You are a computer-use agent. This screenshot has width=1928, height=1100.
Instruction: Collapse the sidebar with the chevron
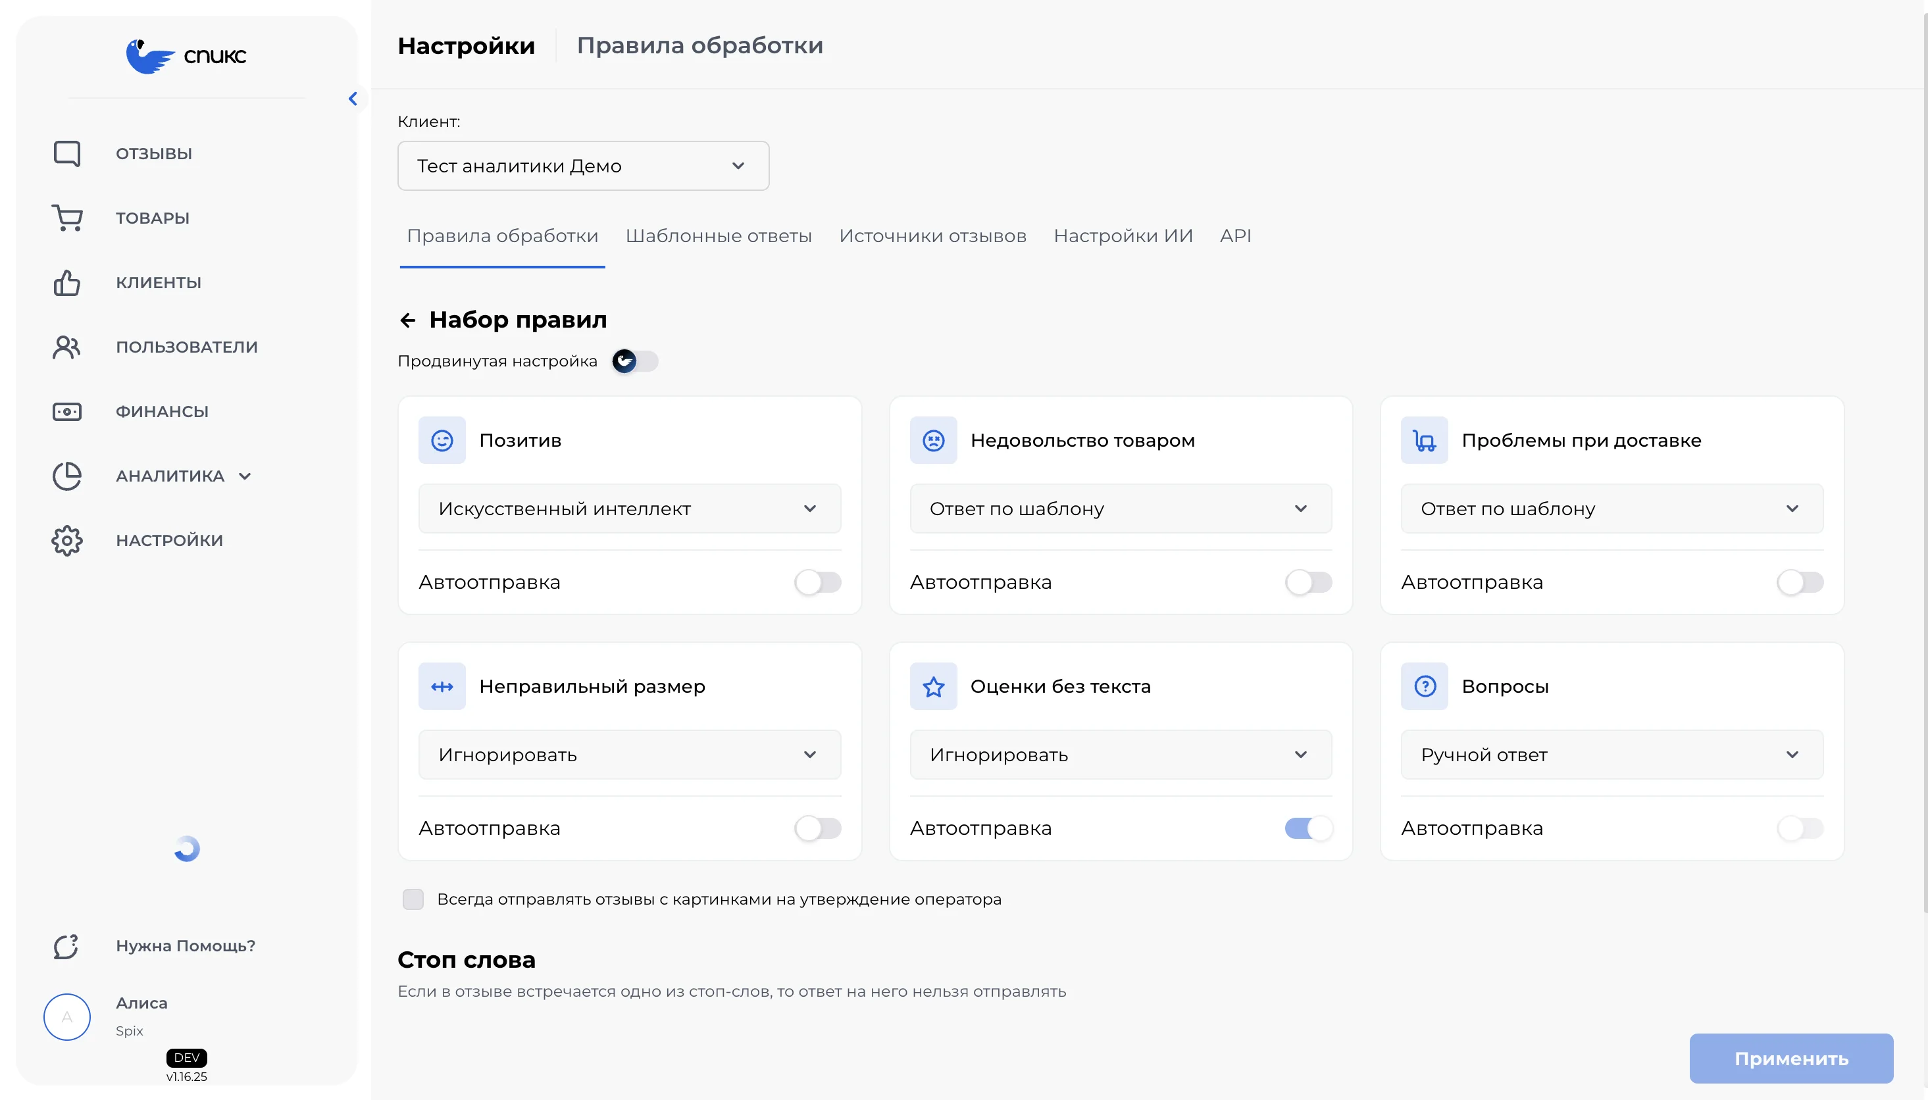point(353,99)
